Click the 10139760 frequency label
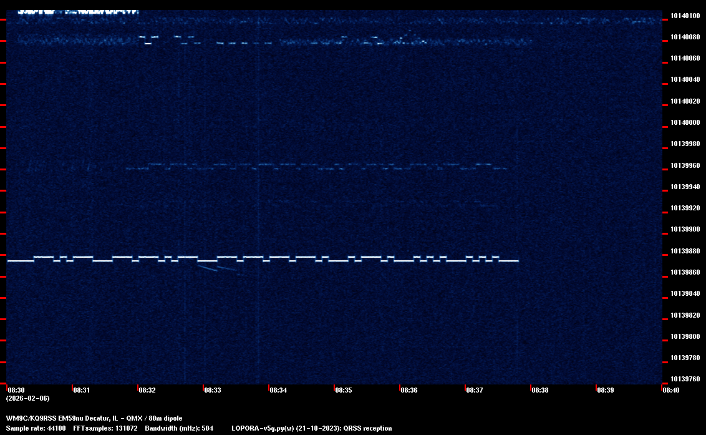This screenshot has height=435, width=706. 685,379
